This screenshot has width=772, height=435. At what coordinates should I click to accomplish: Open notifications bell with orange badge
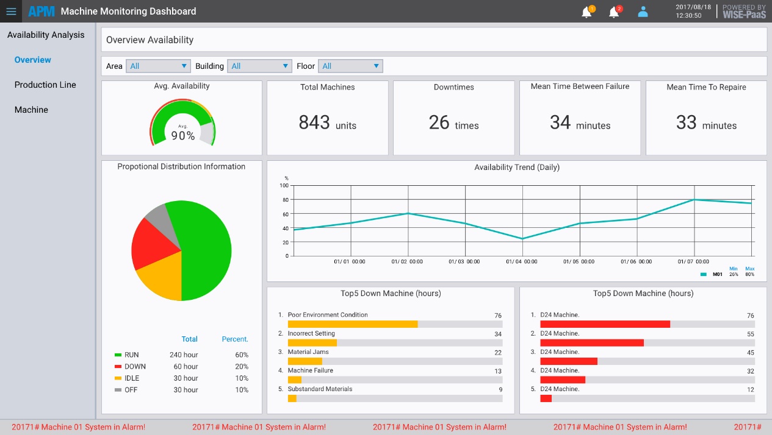coord(587,12)
